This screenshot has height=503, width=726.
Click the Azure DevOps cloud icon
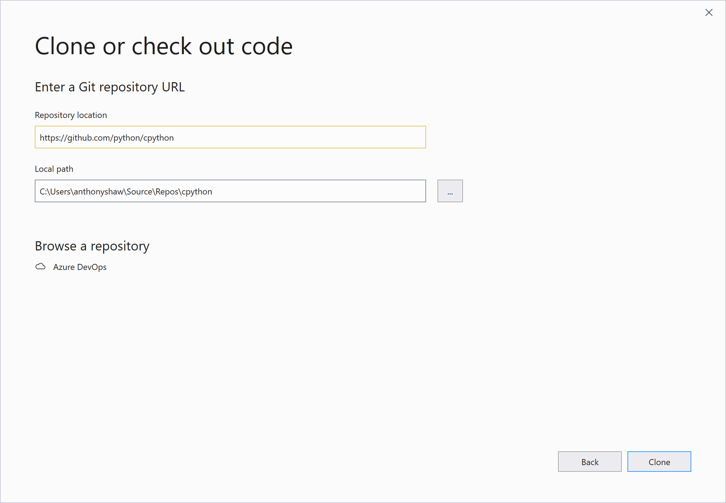point(41,267)
